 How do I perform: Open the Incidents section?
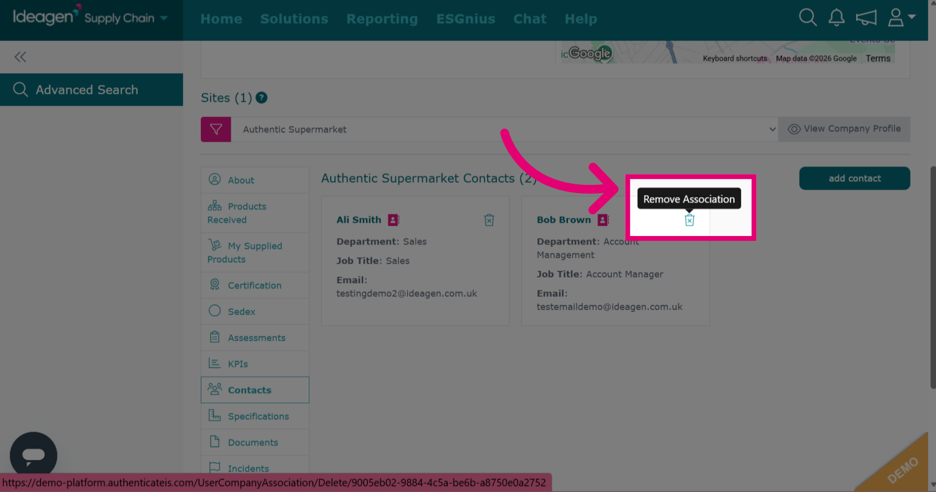(x=255, y=467)
